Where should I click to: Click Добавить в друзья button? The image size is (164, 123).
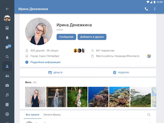point(92,37)
